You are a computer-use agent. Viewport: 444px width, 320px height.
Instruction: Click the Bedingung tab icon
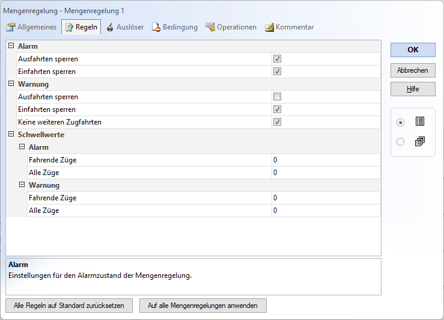156,27
